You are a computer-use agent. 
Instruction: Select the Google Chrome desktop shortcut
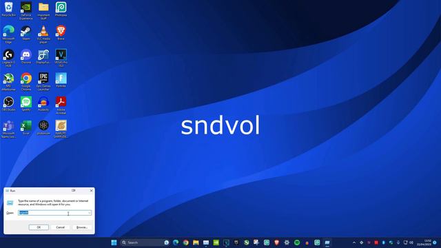(x=26, y=82)
